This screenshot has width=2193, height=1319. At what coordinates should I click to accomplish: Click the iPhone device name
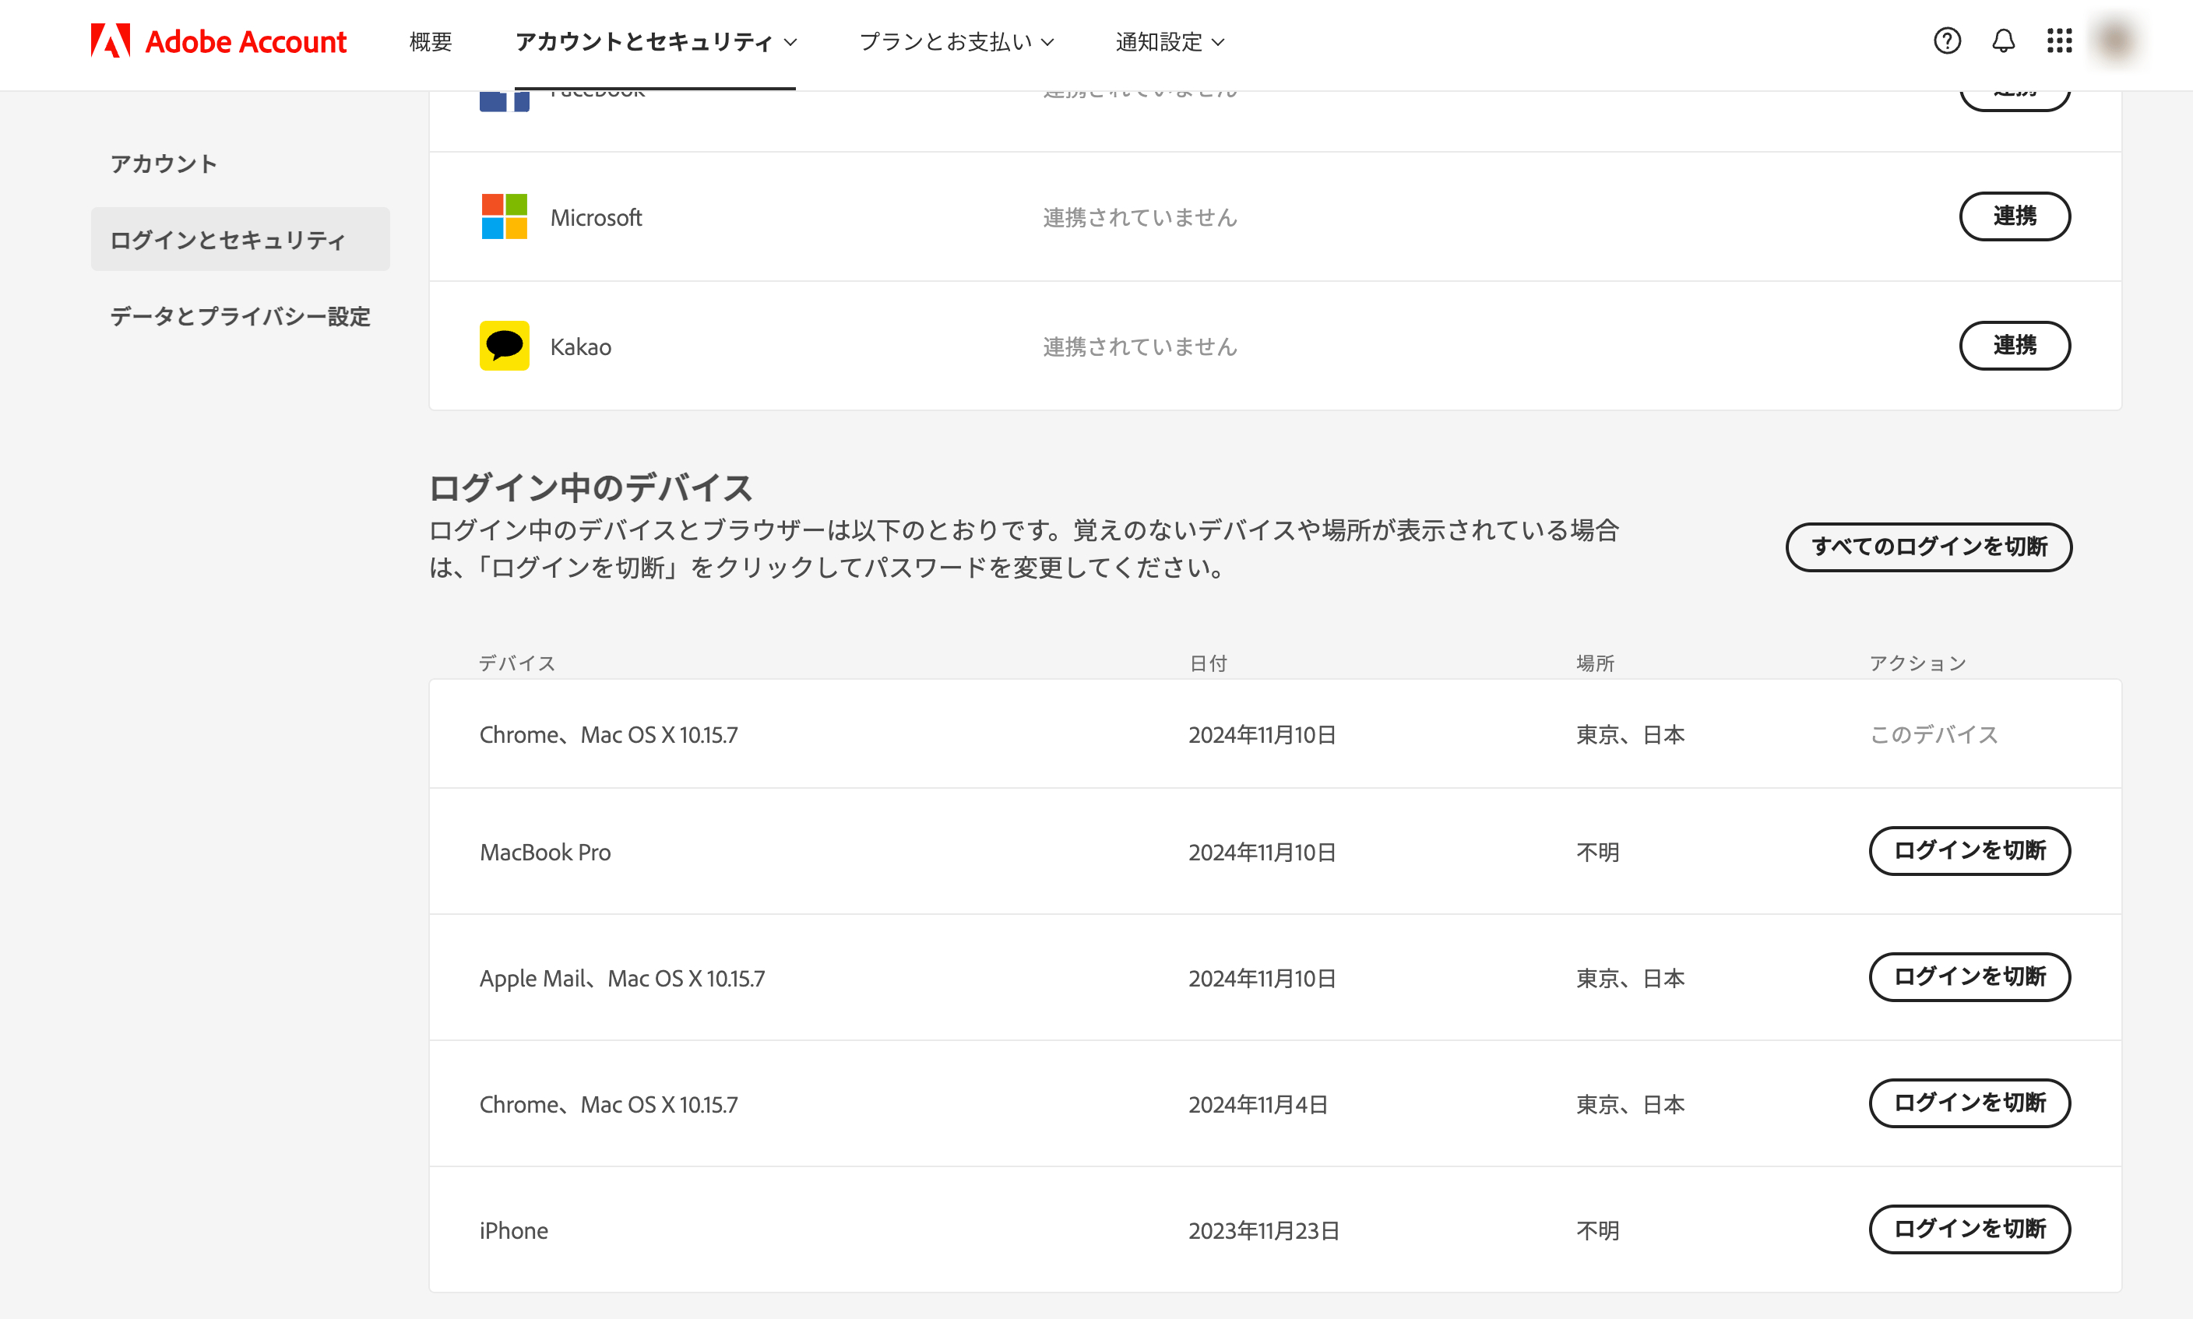(514, 1231)
